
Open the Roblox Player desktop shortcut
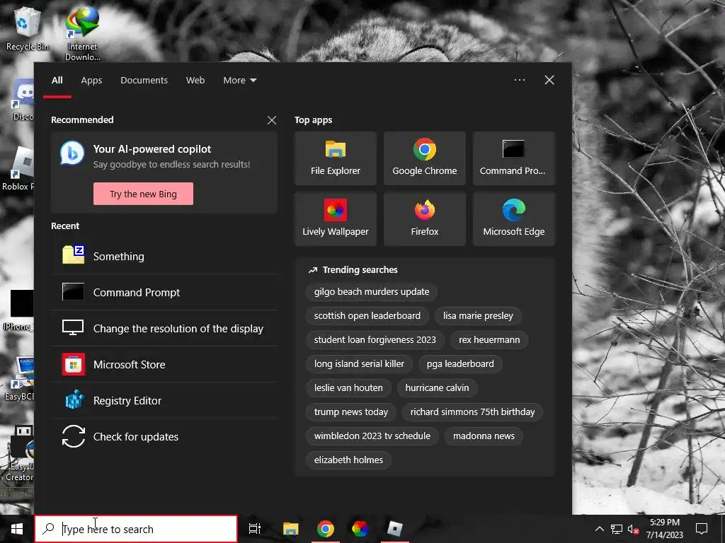18,169
